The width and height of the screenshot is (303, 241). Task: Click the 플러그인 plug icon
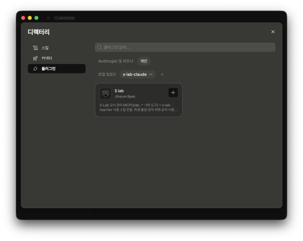(x=35, y=69)
